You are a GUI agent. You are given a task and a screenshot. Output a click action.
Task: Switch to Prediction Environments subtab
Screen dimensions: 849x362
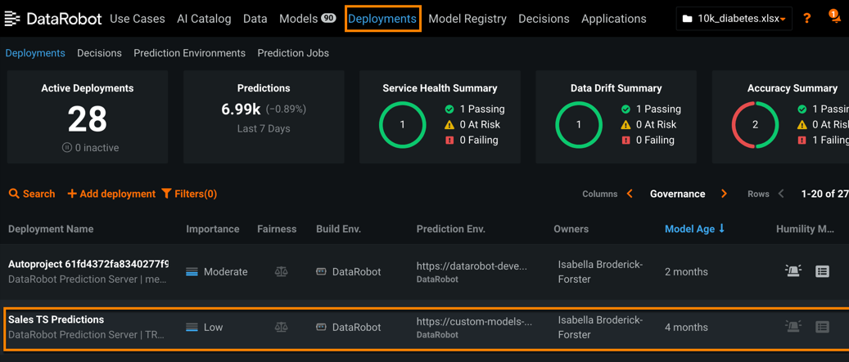point(189,53)
